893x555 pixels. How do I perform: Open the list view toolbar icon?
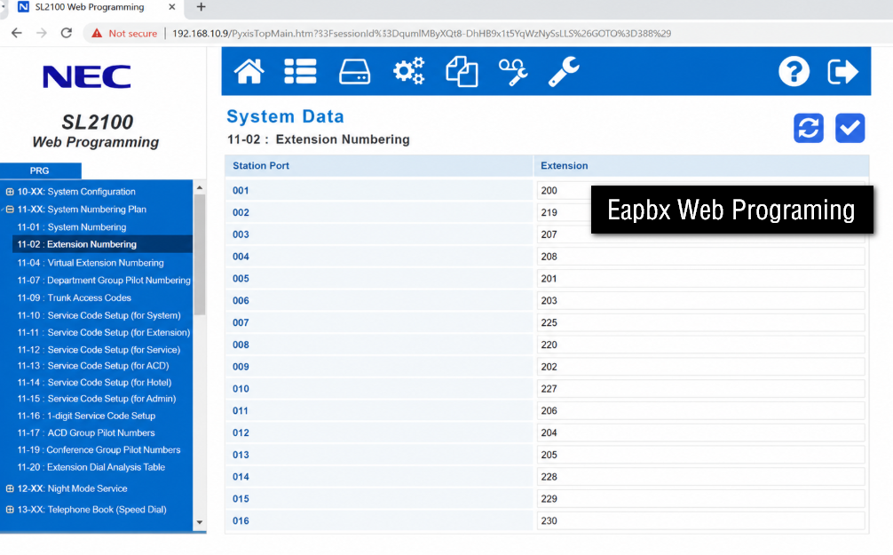[x=300, y=72]
